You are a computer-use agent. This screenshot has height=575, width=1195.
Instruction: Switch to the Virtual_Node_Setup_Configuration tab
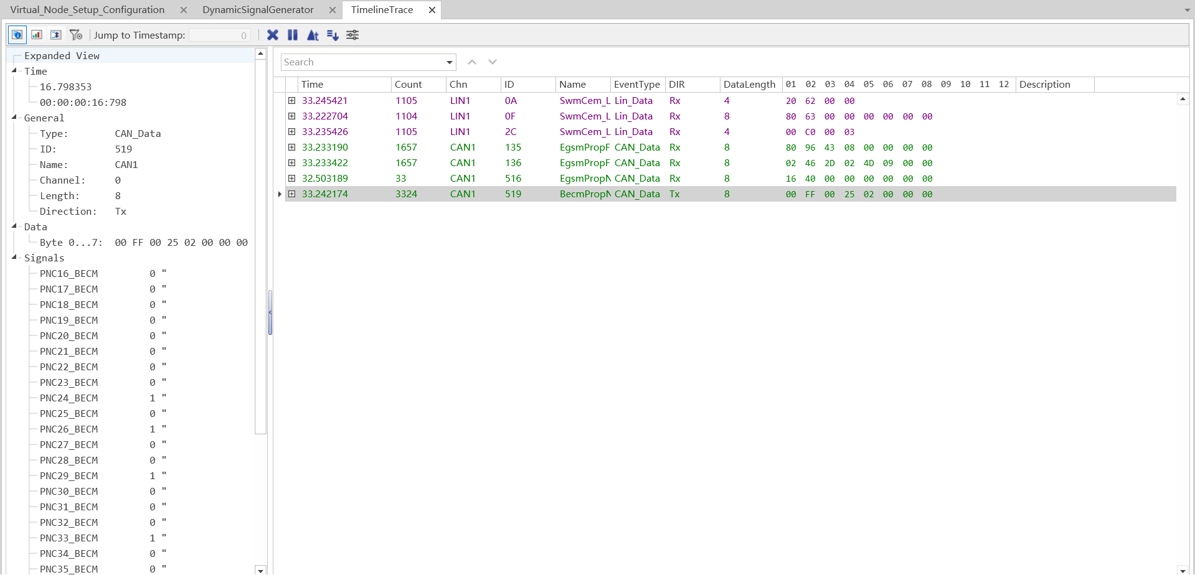(87, 10)
